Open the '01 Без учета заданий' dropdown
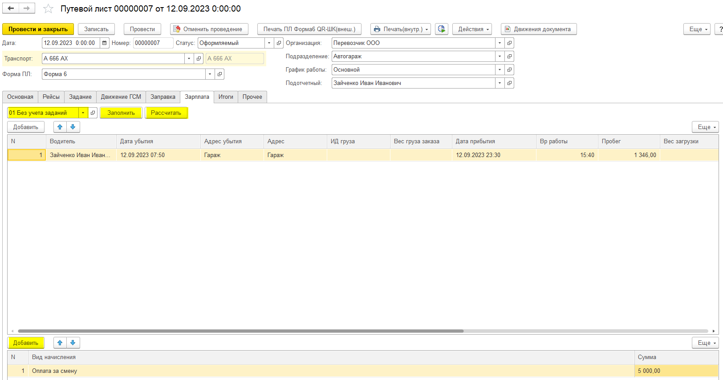The height and width of the screenshot is (380, 723). (x=83, y=113)
